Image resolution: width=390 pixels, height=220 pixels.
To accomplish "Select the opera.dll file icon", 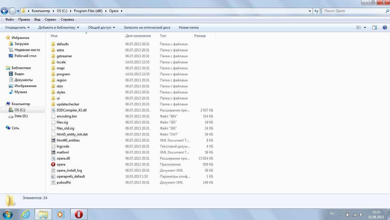I will 53,158.
